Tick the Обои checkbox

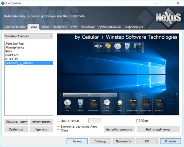coord(138,121)
